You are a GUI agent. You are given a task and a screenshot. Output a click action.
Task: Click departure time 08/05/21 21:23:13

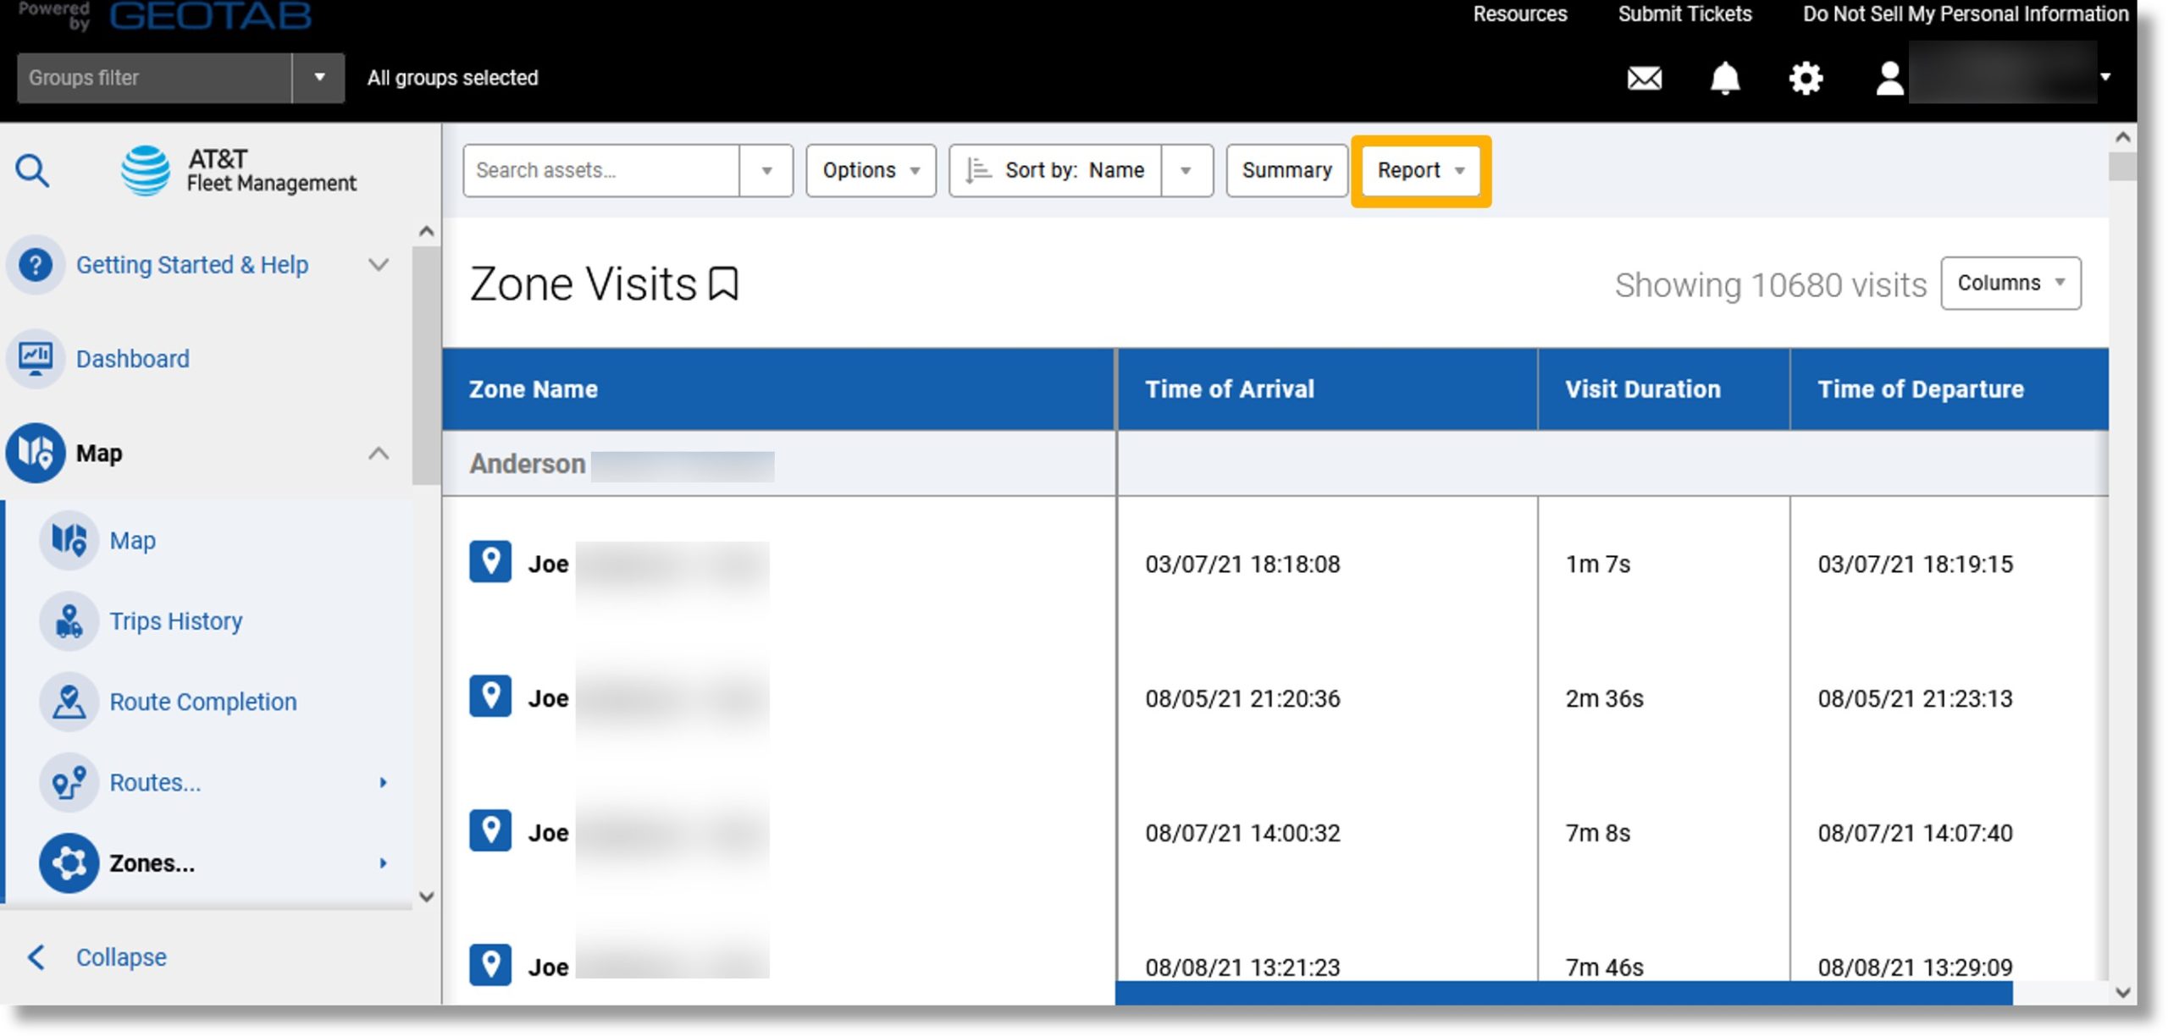coord(1915,699)
